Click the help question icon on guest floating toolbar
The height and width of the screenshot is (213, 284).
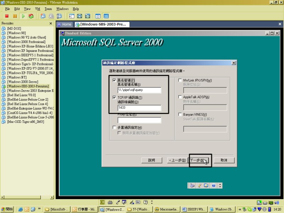(214, 185)
